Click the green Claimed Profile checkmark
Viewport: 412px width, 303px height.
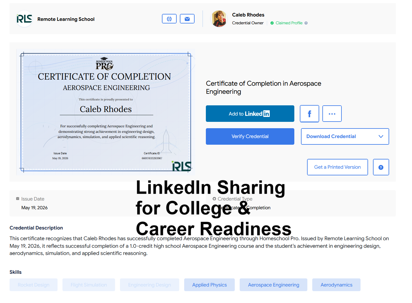pos(272,23)
